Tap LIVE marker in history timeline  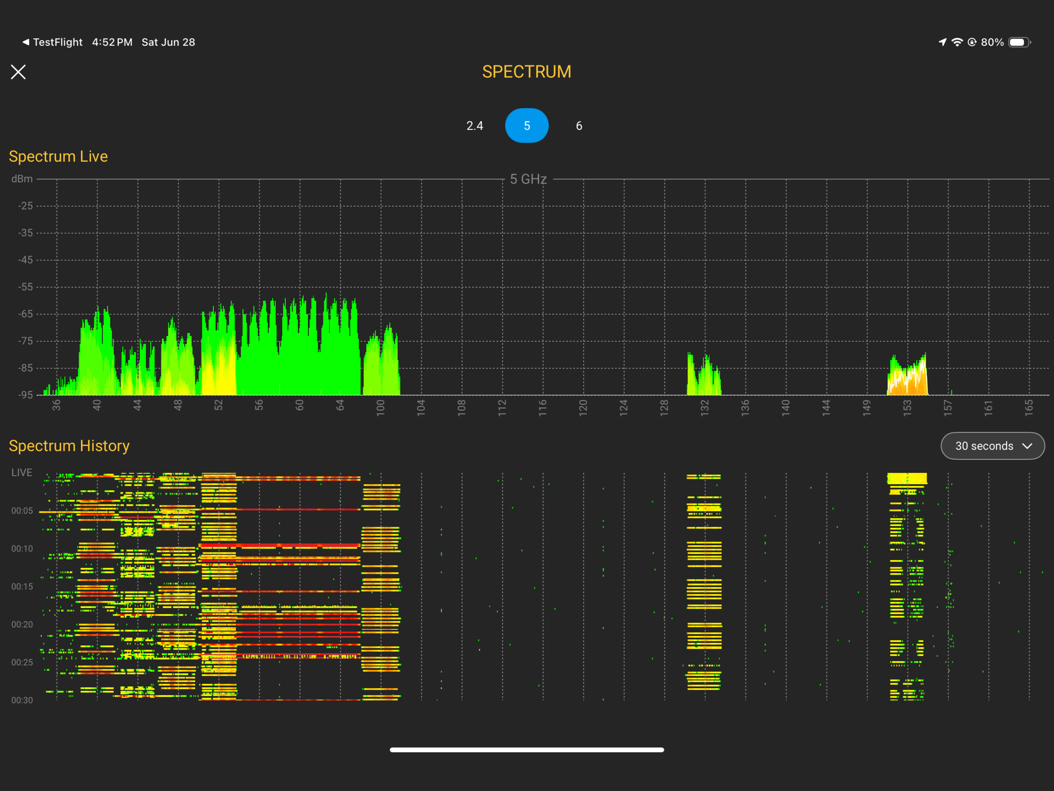coord(22,473)
